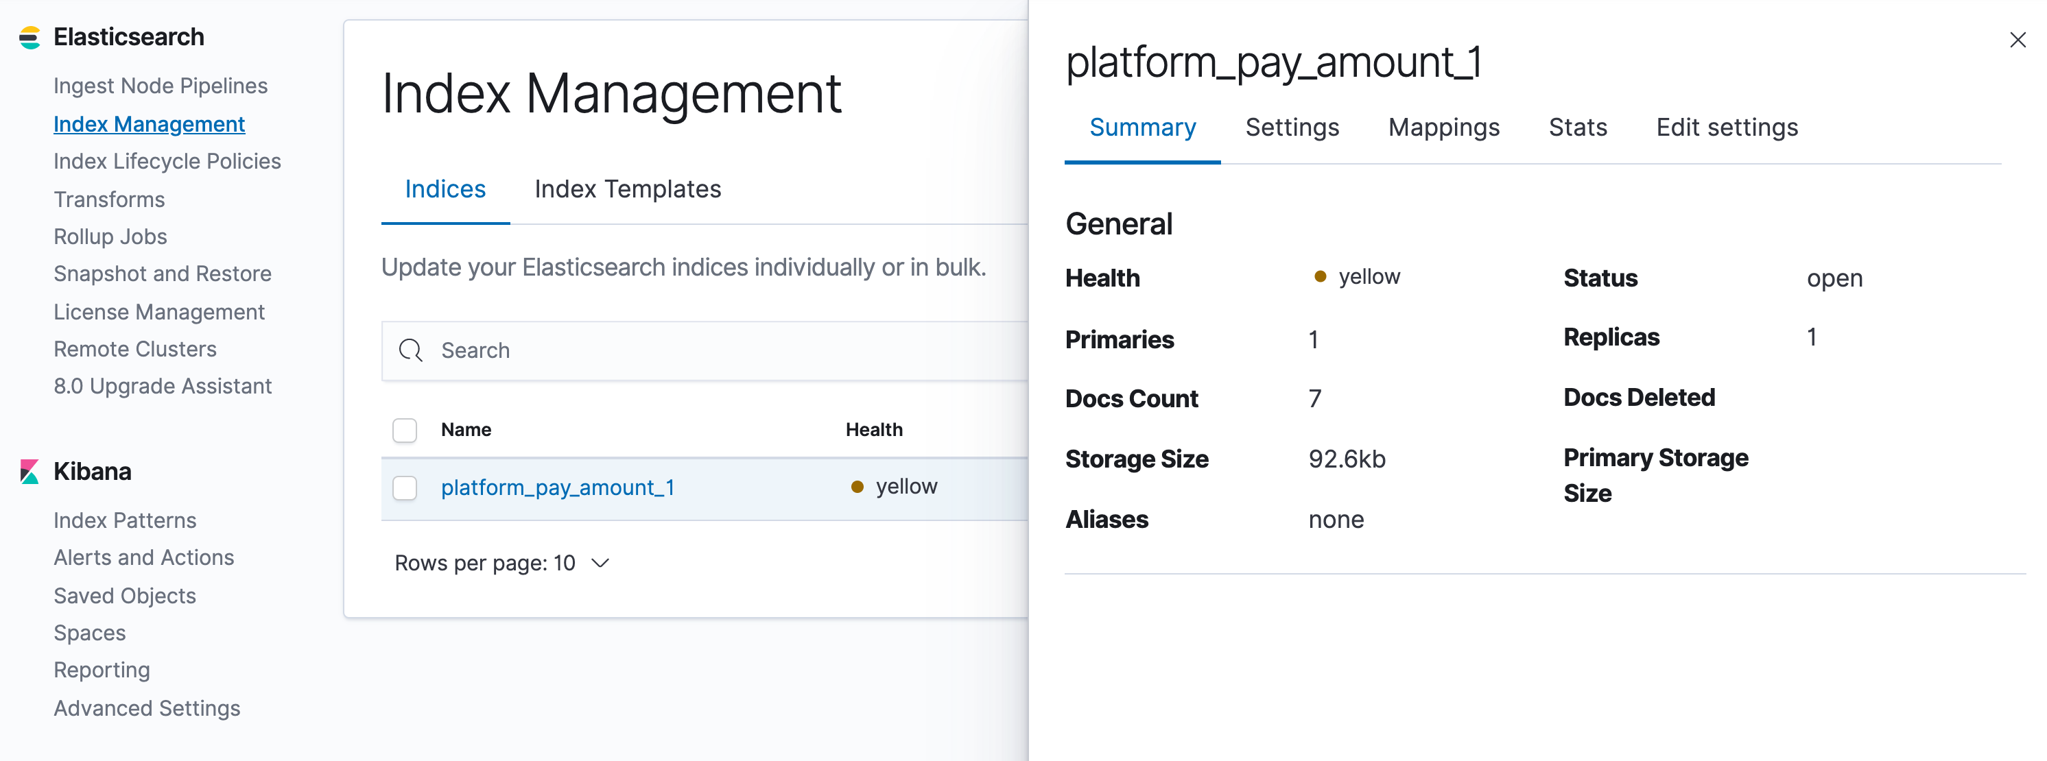
Task: Click the search magnifier icon
Action: point(411,350)
